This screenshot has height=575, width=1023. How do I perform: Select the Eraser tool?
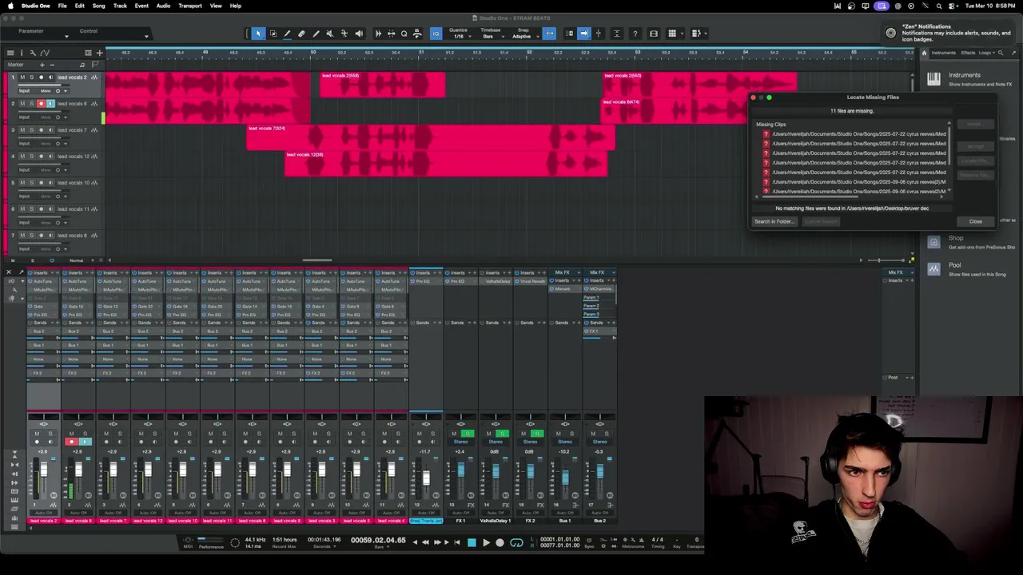point(301,34)
